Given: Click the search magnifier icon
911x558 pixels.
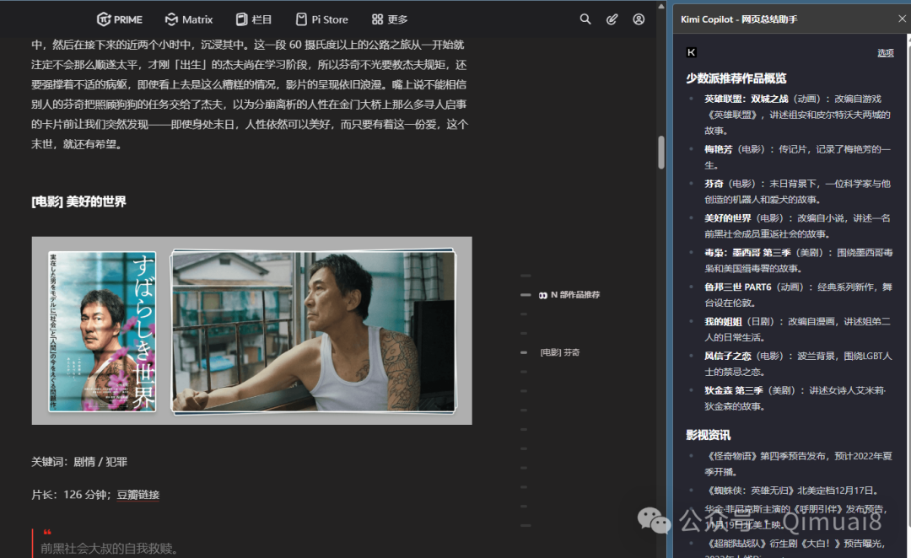Looking at the screenshot, I should 585,19.
